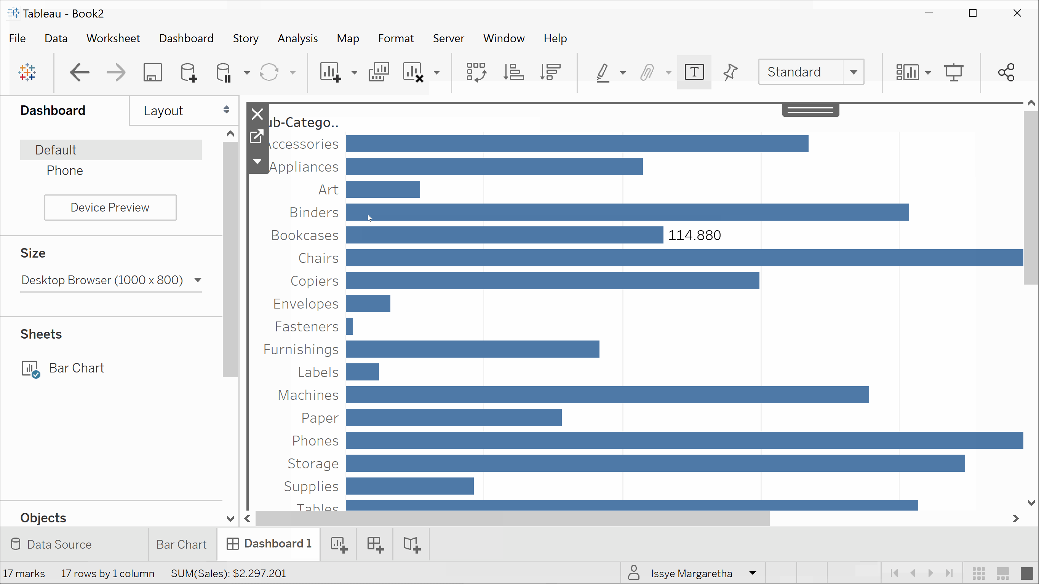Expand the Desktop Browser size dropdown
The width and height of the screenshot is (1039, 584).
(x=197, y=280)
